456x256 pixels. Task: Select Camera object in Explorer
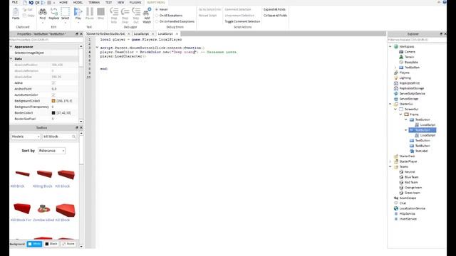(x=410, y=52)
